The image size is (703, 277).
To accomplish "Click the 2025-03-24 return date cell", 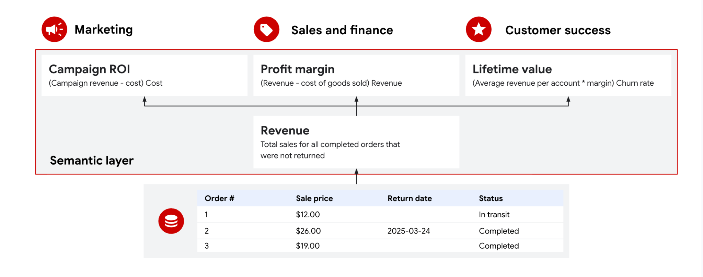I will click(408, 231).
